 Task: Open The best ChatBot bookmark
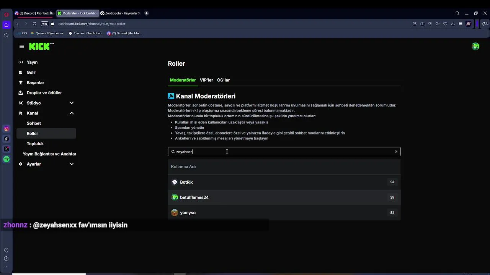click(x=86, y=33)
